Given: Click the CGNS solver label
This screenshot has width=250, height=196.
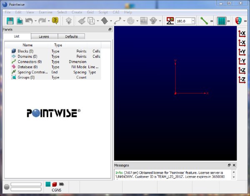Looking at the screenshot, I should click(56, 190).
